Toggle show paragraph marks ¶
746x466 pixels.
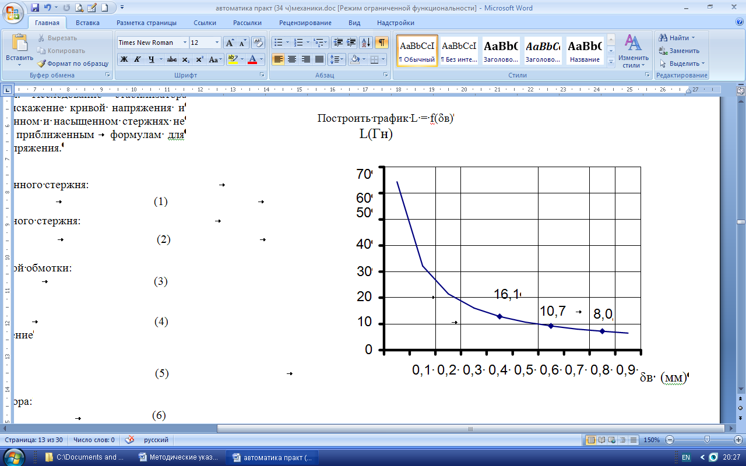tap(382, 43)
